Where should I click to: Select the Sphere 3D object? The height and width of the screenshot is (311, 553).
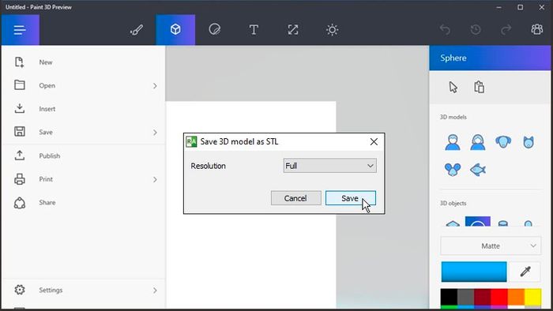478,222
